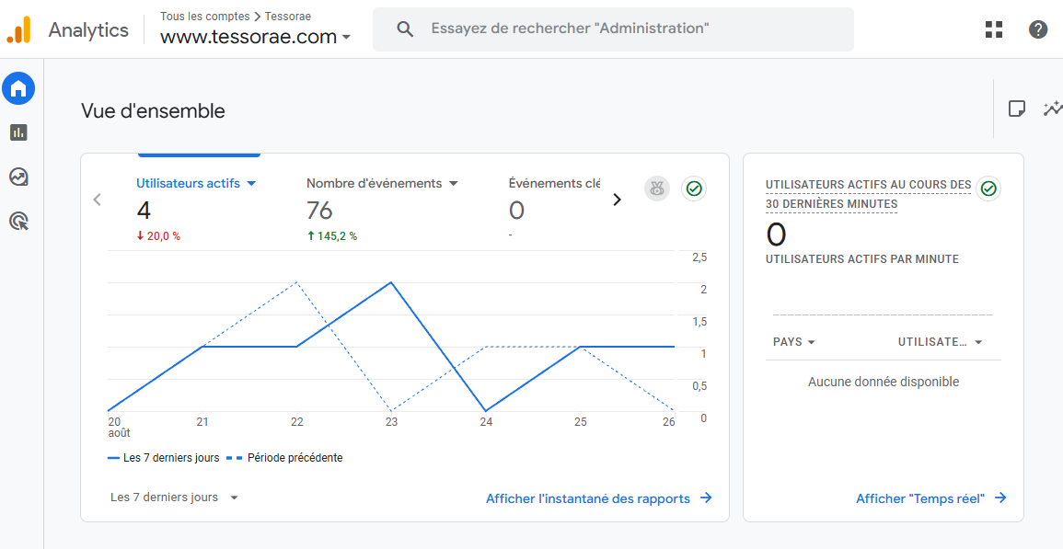Image resolution: width=1063 pixels, height=549 pixels.
Task: Click arrow beside Afficher "Temps réel"
Action: [x=1000, y=498]
